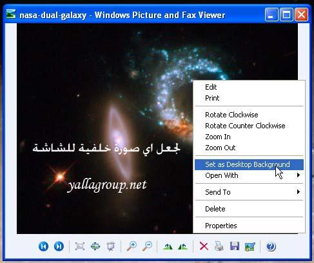Rotate image clockwise using toolbar icon

[168, 246]
